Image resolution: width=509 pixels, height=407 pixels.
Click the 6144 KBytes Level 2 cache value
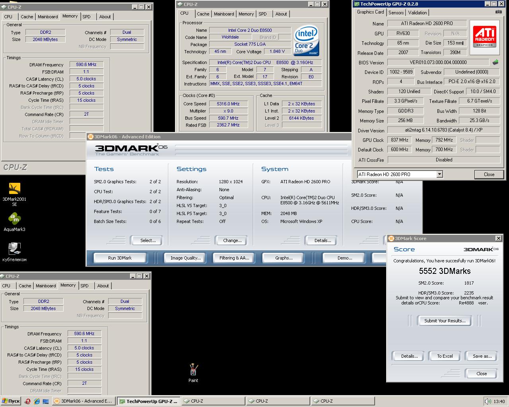pos(301,118)
